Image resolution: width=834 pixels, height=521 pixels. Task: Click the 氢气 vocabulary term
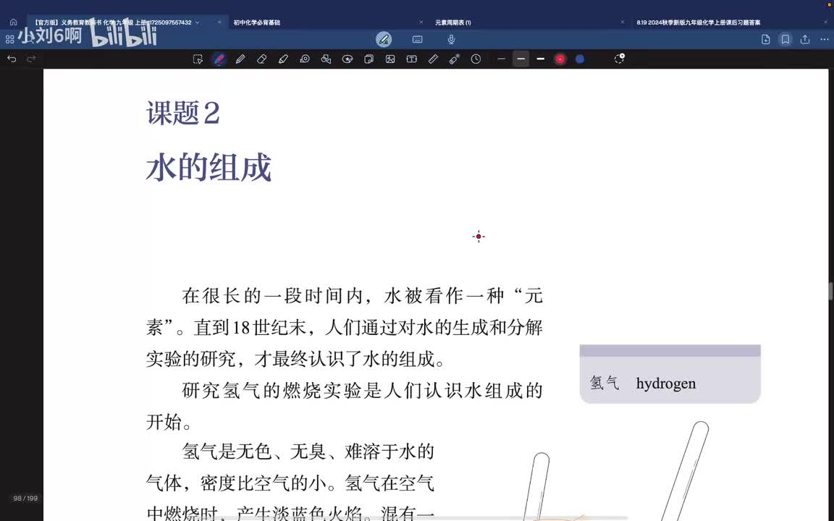[605, 383]
